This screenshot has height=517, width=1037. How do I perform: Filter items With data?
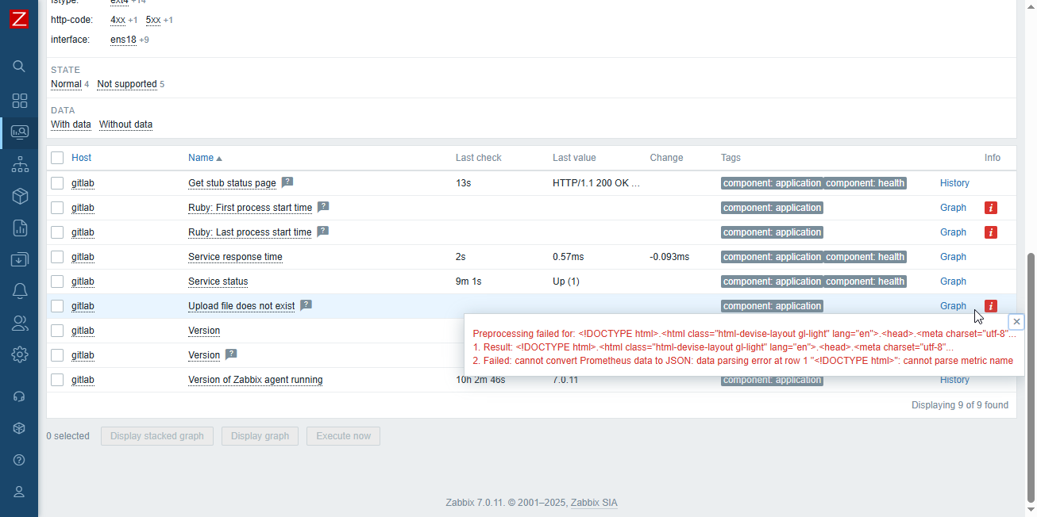71,124
